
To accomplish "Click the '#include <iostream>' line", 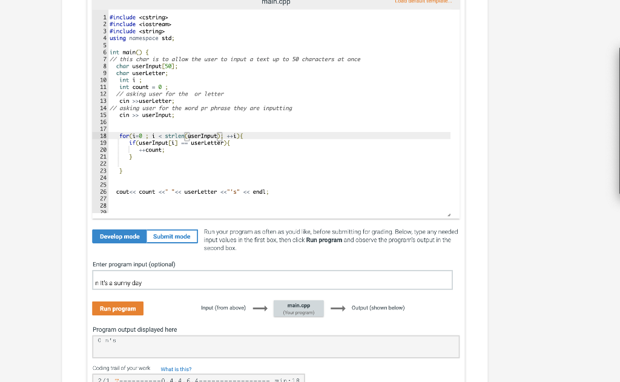I will point(140,24).
